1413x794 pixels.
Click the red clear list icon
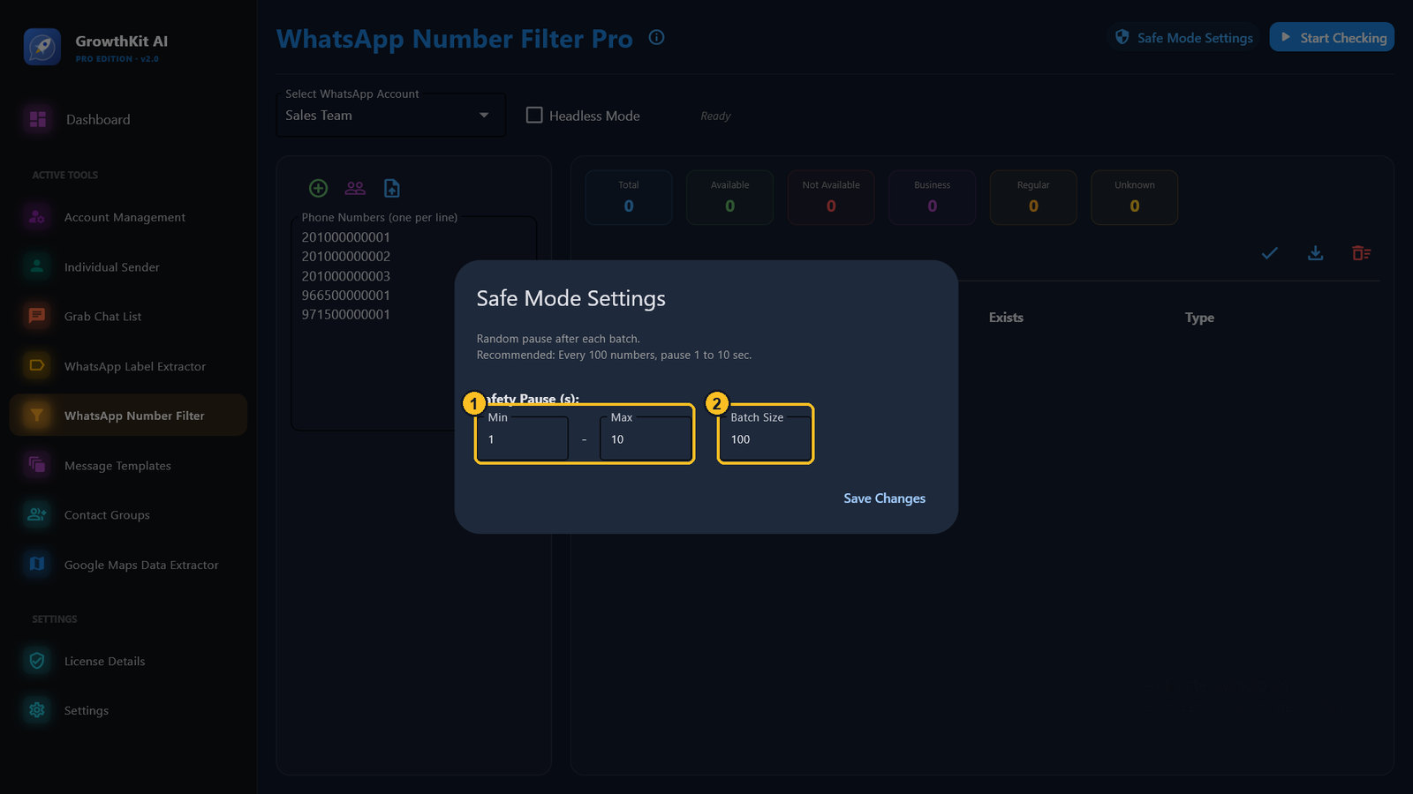click(1362, 253)
